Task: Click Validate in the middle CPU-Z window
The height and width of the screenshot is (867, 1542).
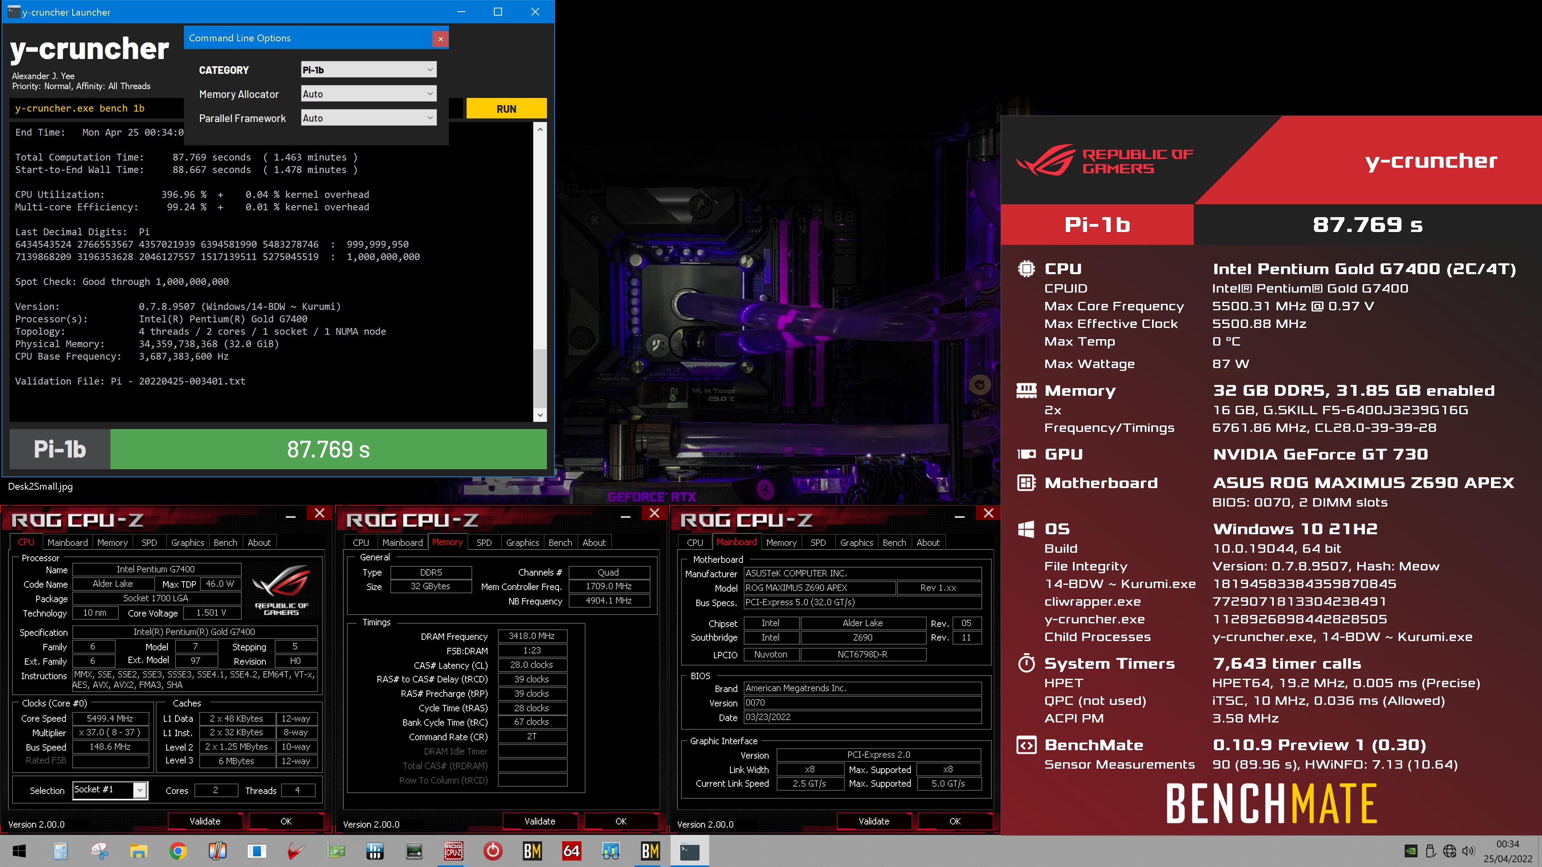Action: pyautogui.click(x=539, y=821)
